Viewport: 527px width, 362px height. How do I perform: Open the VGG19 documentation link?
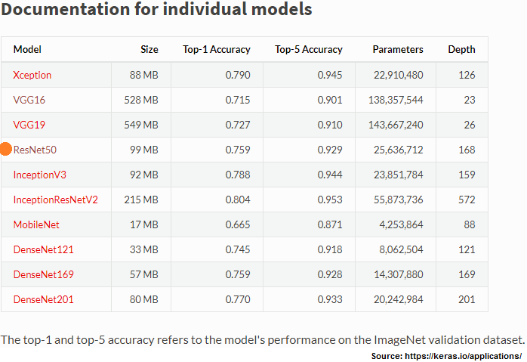[29, 125]
